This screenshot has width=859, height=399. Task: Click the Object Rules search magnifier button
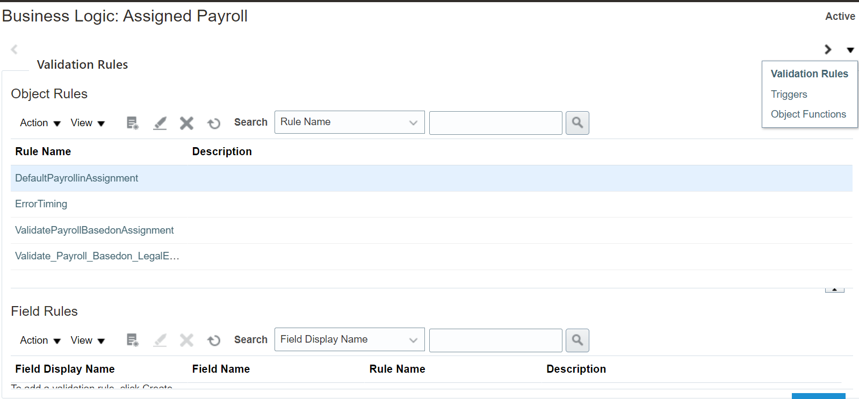577,123
